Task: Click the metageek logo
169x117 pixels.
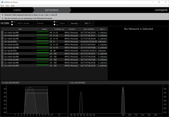Action: click(x=161, y=10)
